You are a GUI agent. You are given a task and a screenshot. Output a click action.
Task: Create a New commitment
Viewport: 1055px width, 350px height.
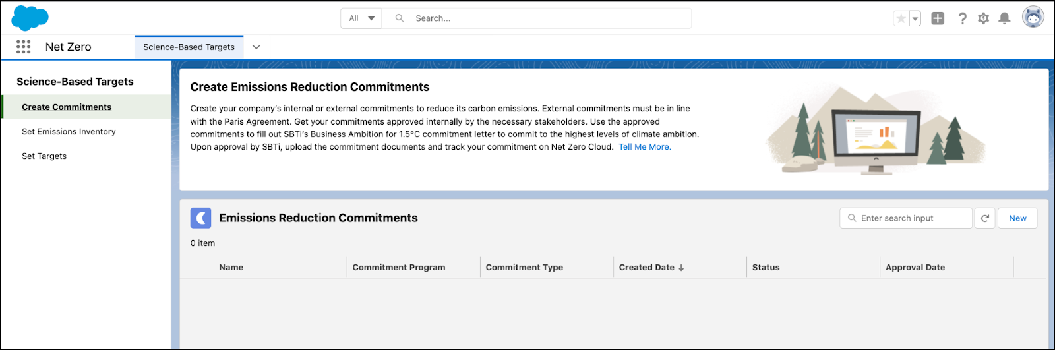1017,218
